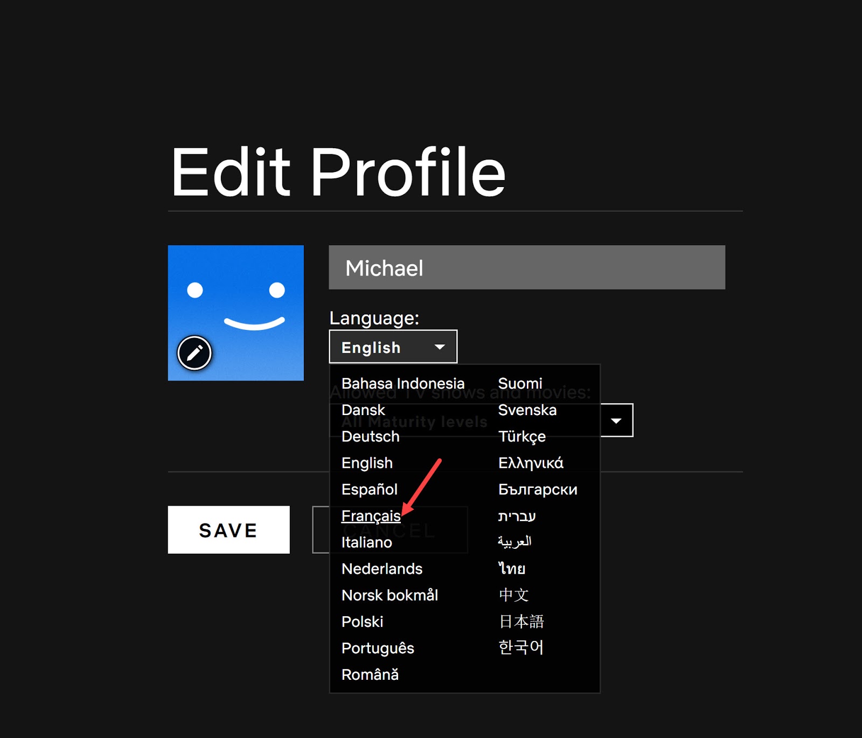Choose Português language option
This screenshot has height=738, width=862.
click(x=378, y=648)
